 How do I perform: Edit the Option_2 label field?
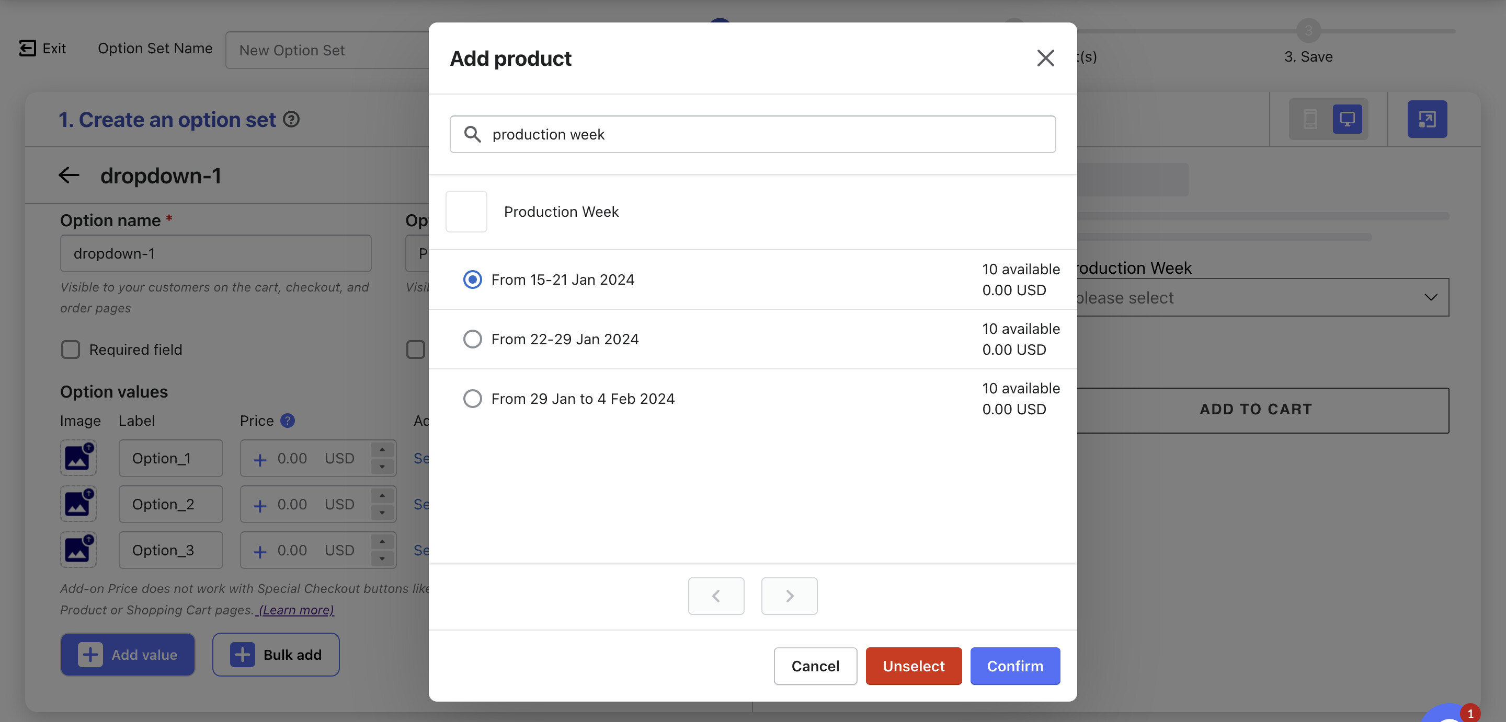[170, 504]
